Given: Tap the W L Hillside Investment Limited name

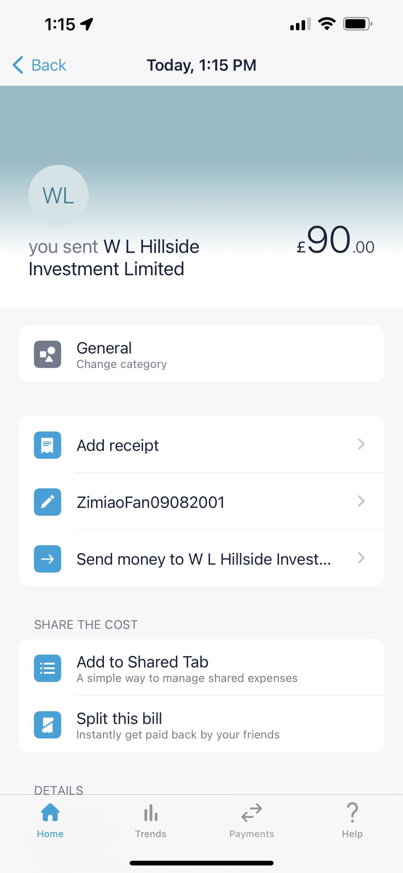Looking at the screenshot, I should (x=114, y=258).
